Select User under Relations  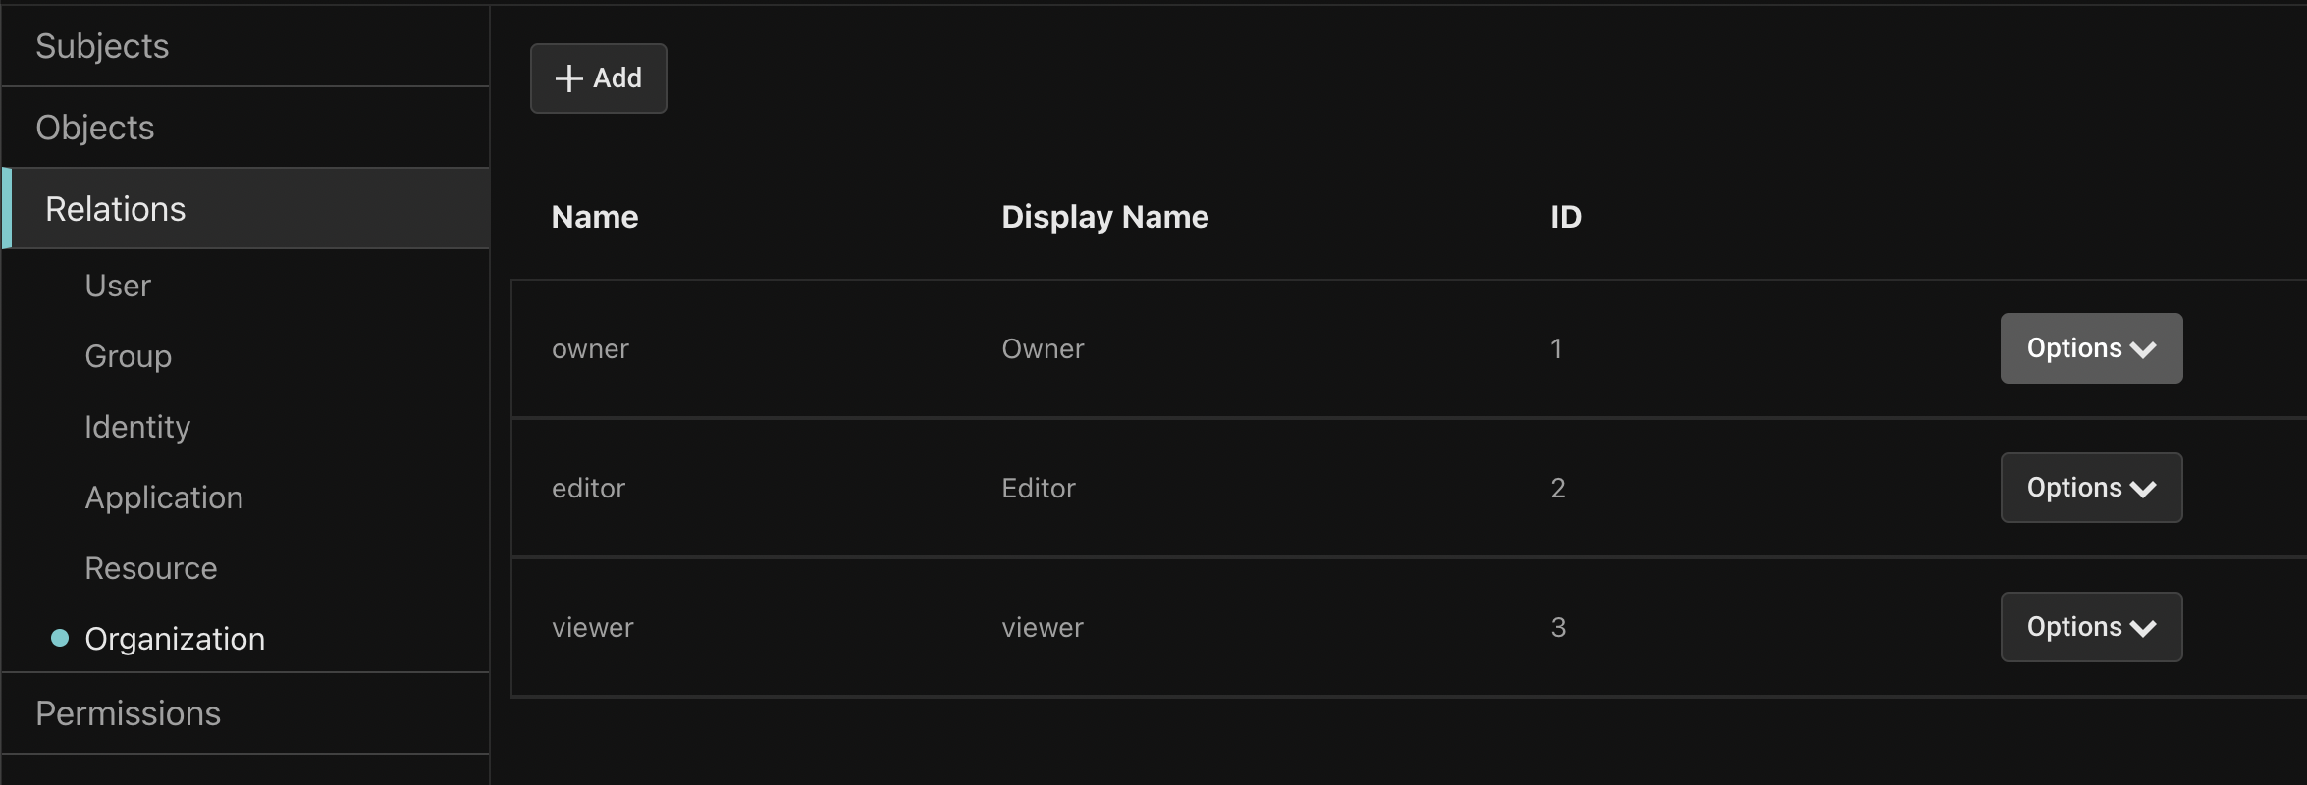click(118, 286)
